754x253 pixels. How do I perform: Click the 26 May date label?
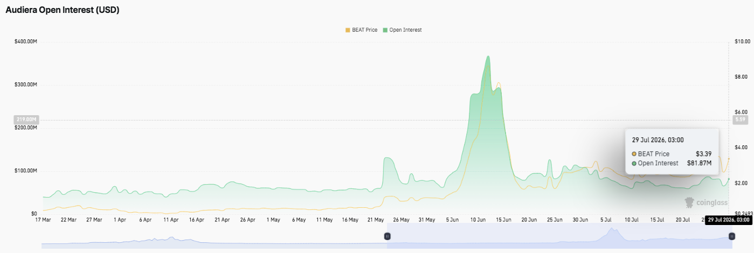coord(402,220)
